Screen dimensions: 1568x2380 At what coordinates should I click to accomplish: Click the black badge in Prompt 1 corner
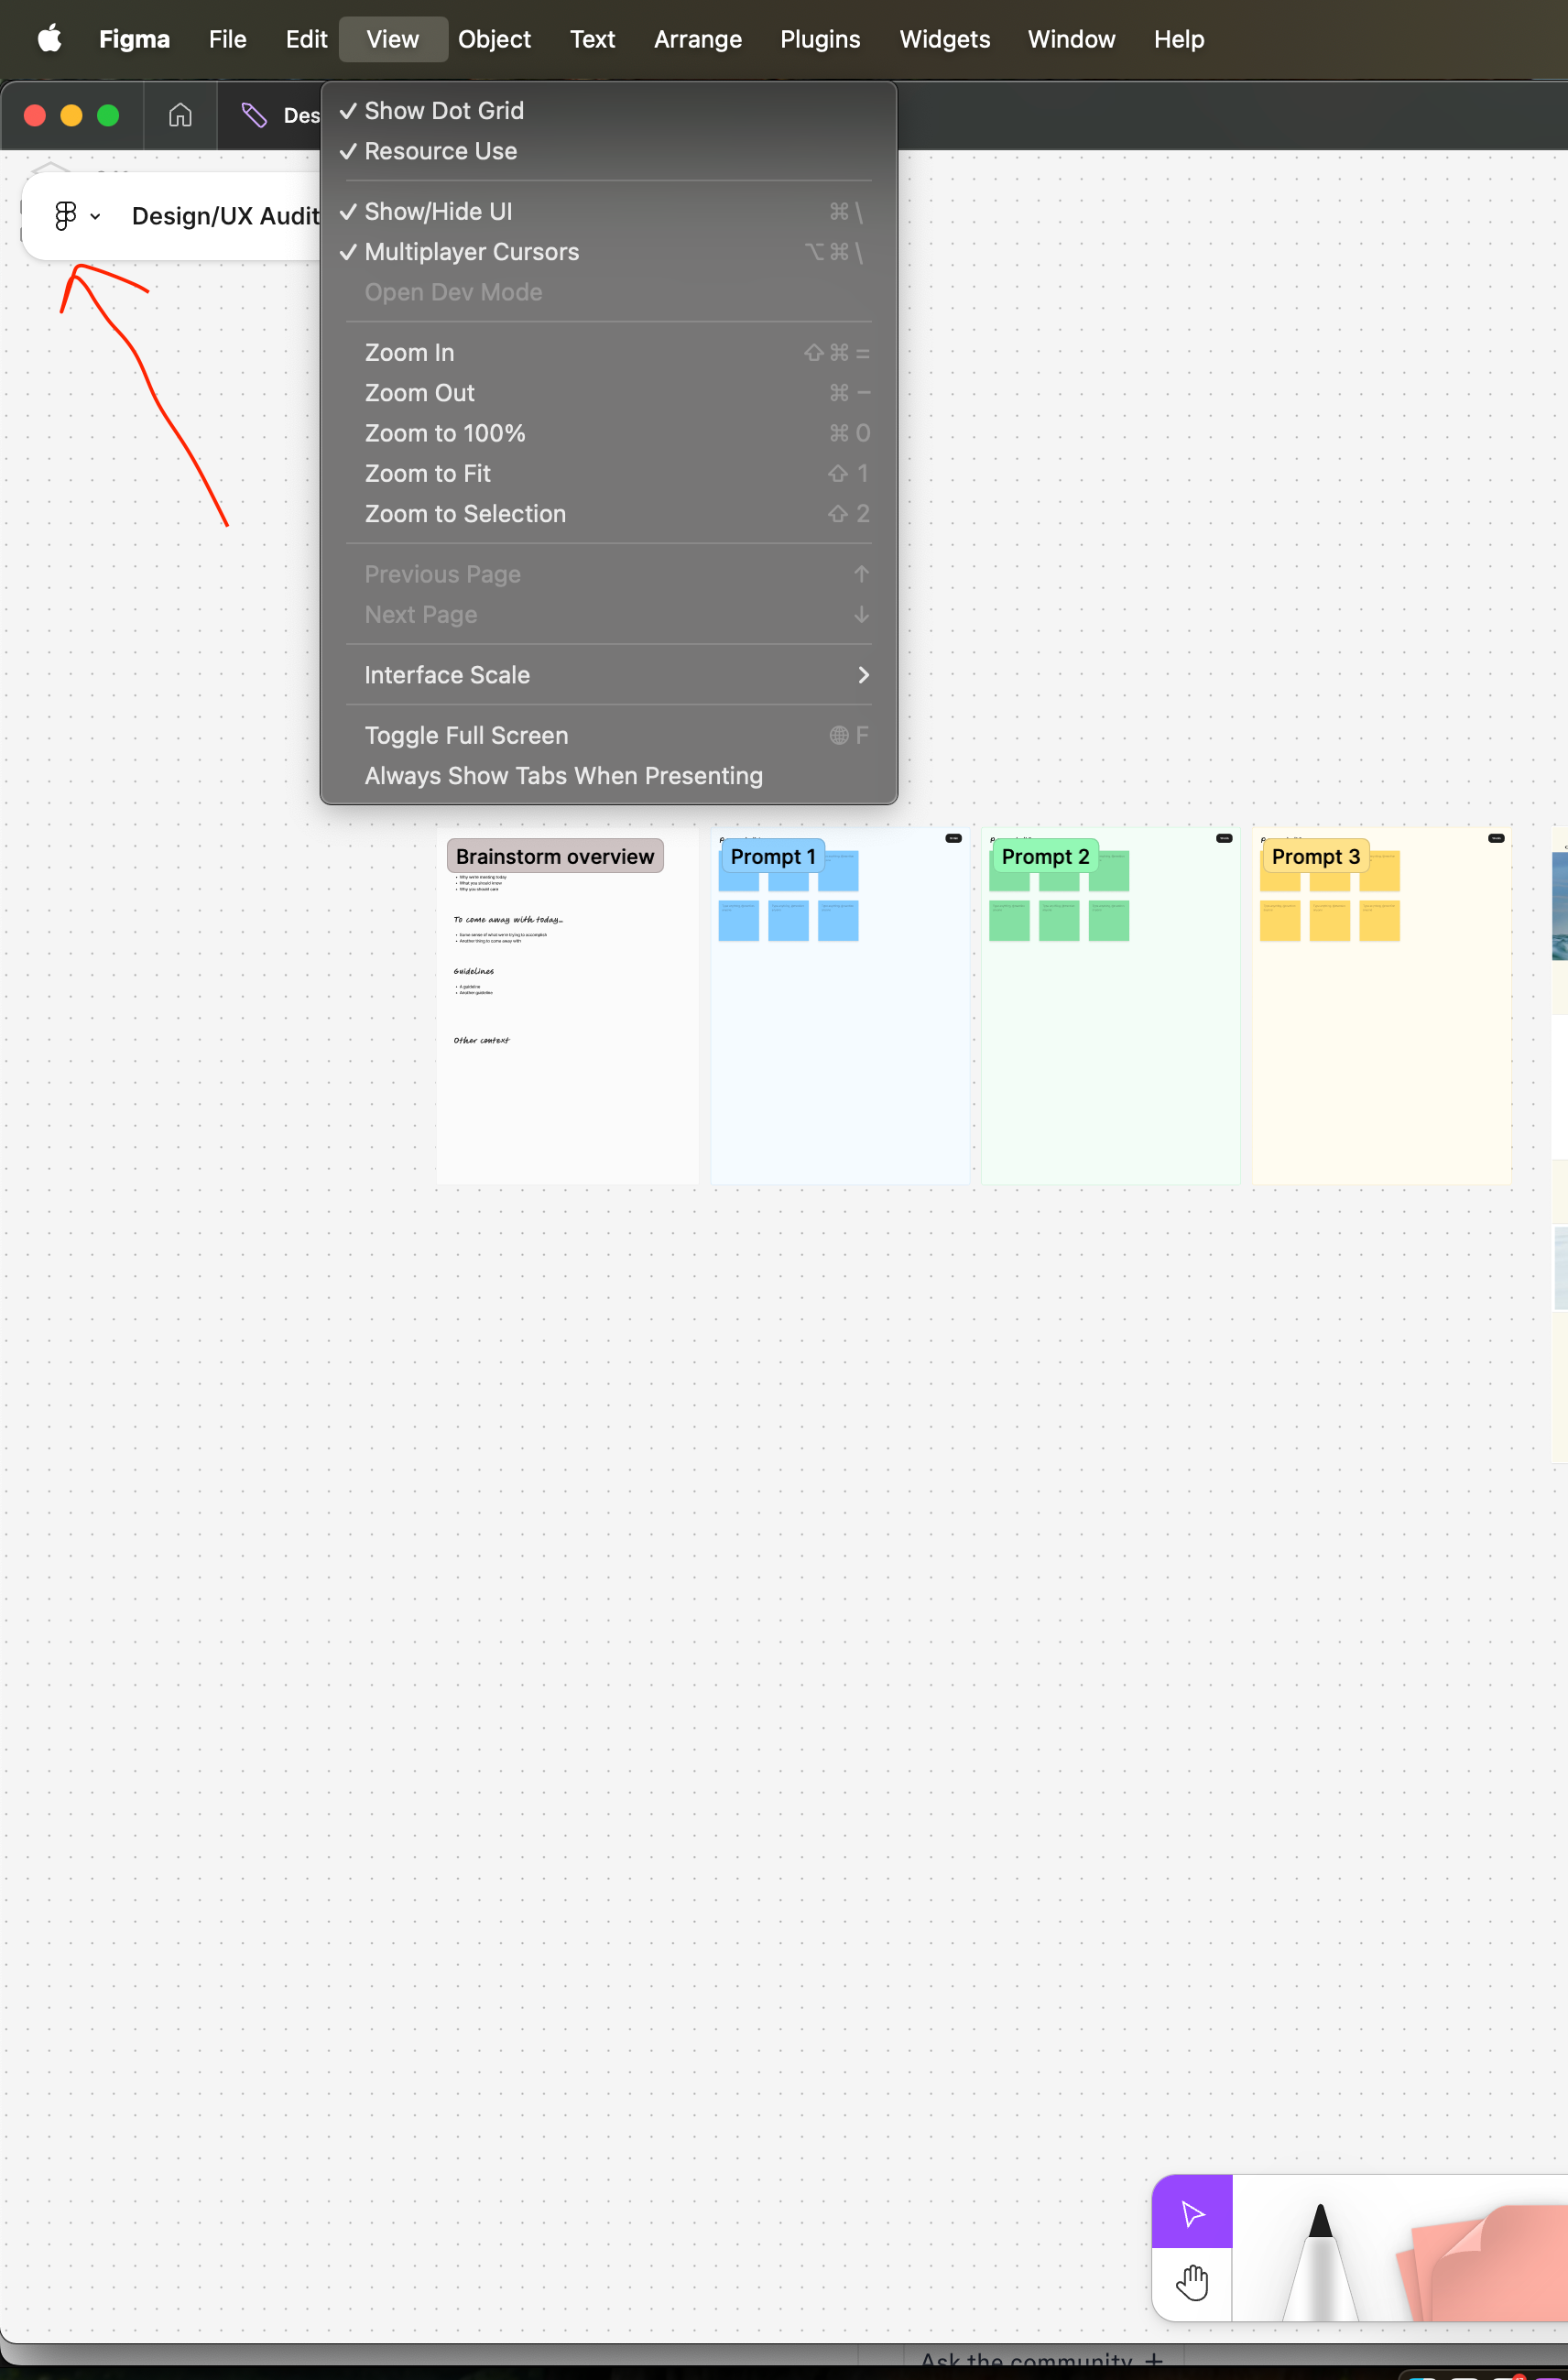click(953, 838)
